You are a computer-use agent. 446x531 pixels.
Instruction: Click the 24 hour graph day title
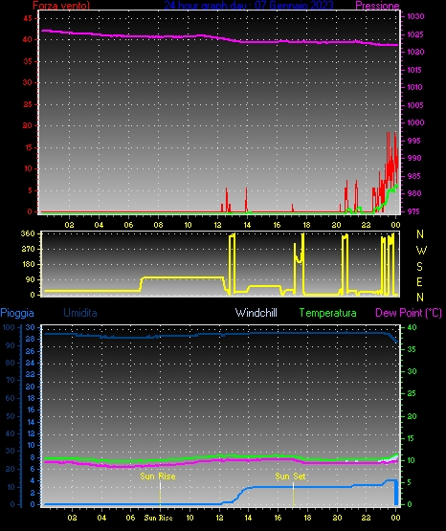point(249,5)
